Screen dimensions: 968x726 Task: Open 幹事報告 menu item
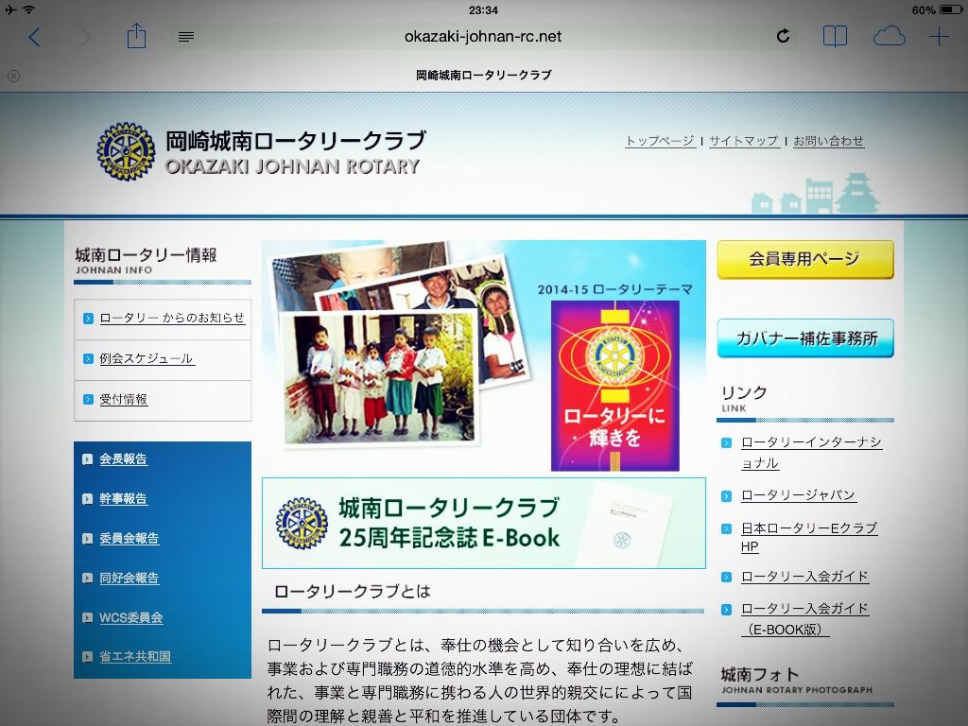124,498
